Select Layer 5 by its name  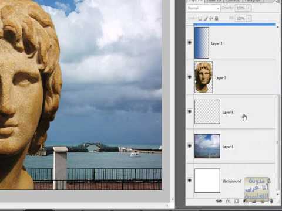click(228, 113)
